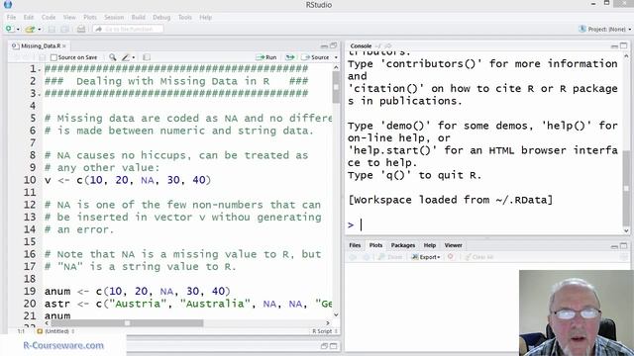Image resolution: width=634 pixels, height=356 pixels.
Task: Click the editor vertical scrollbar thumb
Action: pyautogui.click(x=336, y=87)
